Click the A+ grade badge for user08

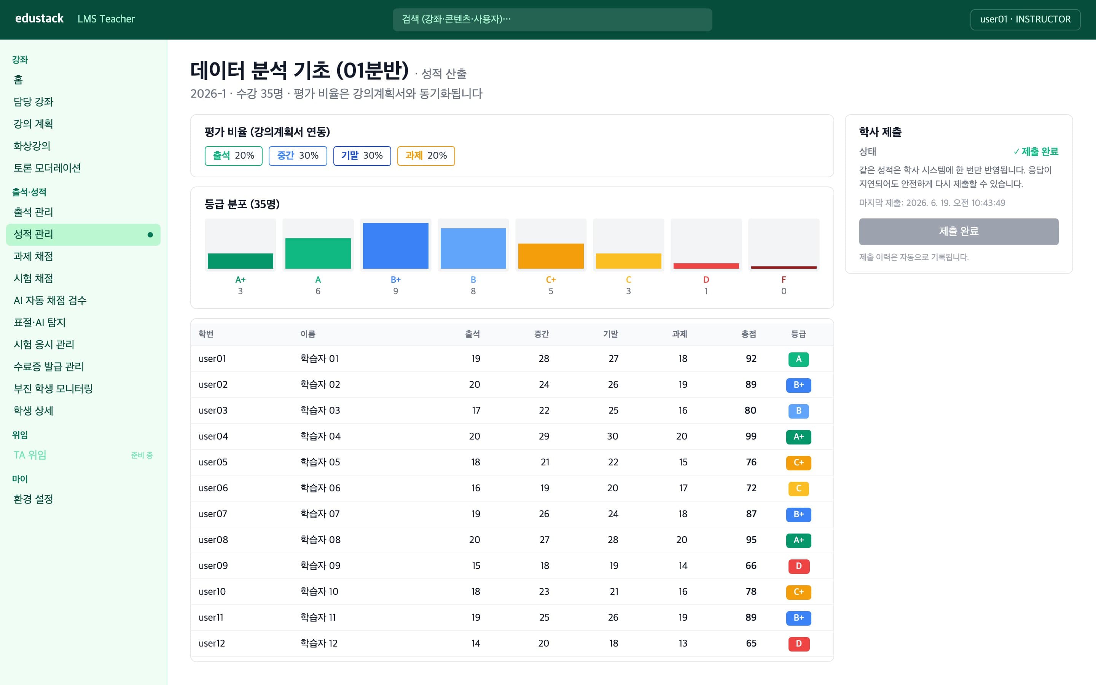point(798,540)
